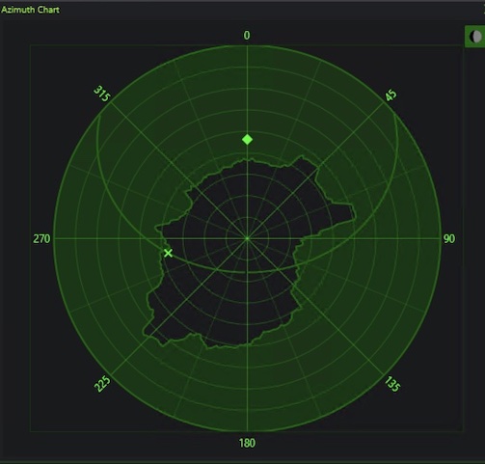The height and width of the screenshot is (464, 485).
Task: Click where the 0 axis meets the outer ring
Action: coord(247,45)
